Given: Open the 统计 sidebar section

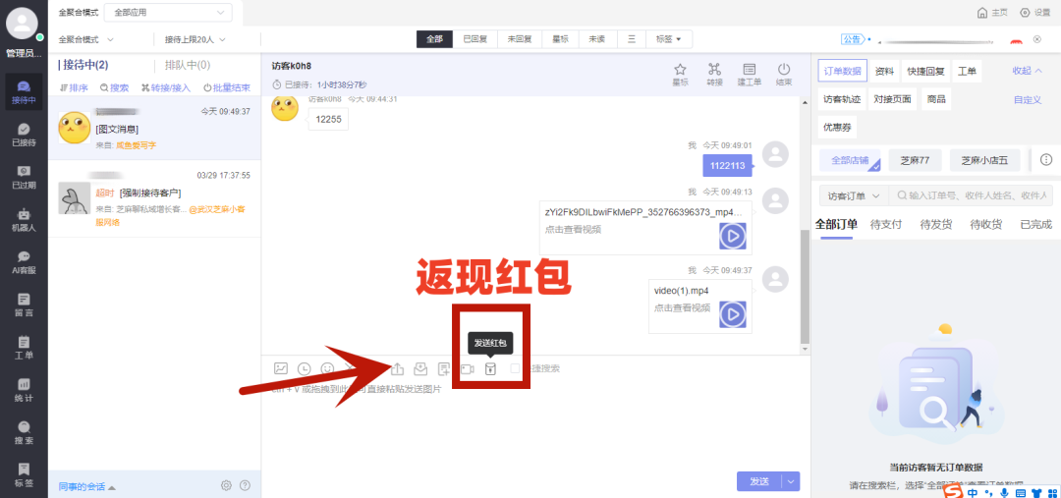Looking at the screenshot, I should [x=24, y=390].
